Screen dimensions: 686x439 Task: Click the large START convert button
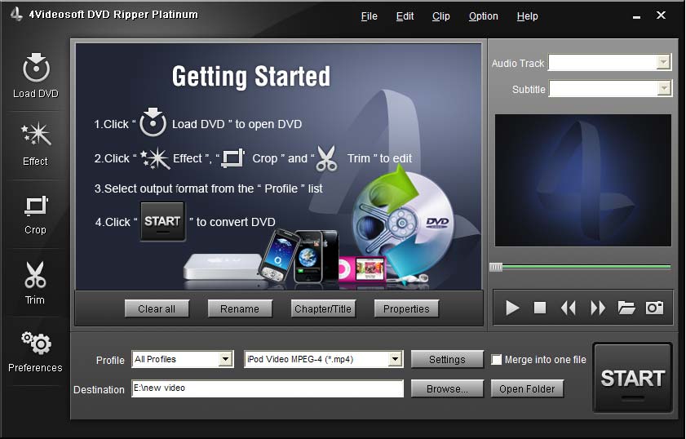tap(632, 378)
